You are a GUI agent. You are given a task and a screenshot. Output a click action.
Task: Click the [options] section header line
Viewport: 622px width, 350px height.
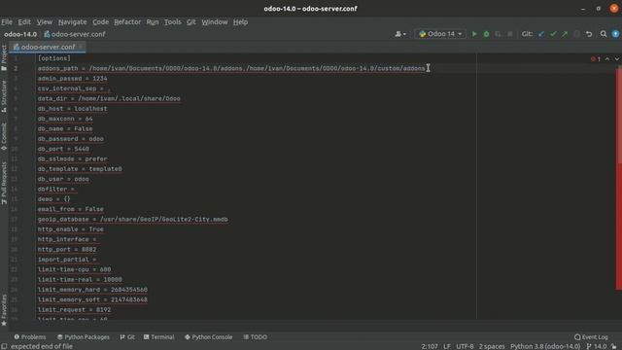pyautogui.click(x=54, y=58)
